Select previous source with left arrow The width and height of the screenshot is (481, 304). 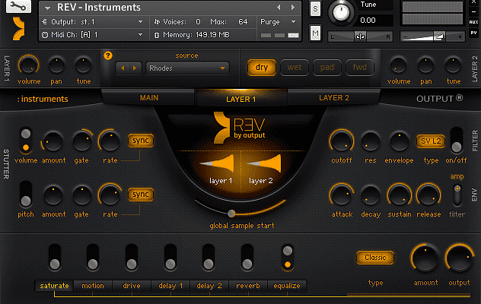[122, 68]
